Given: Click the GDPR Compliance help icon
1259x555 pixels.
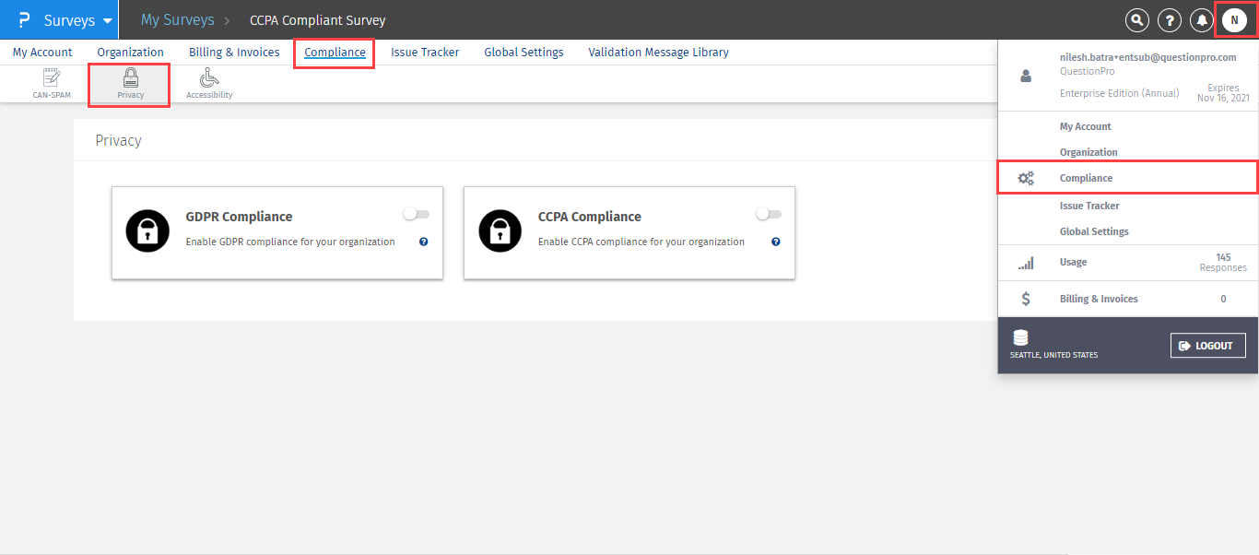Looking at the screenshot, I should [x=423, y=242].
